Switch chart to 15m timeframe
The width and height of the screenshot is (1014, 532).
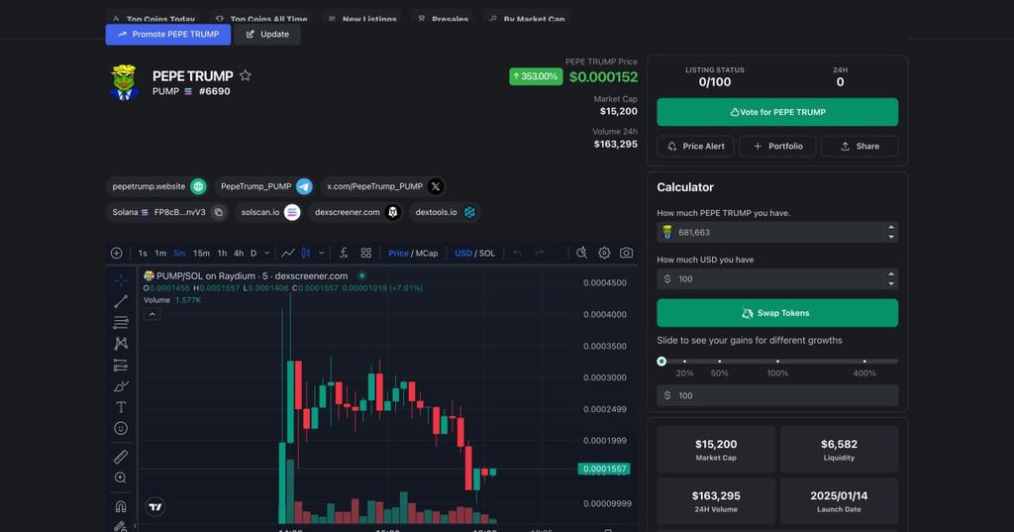tap(201, 253)
